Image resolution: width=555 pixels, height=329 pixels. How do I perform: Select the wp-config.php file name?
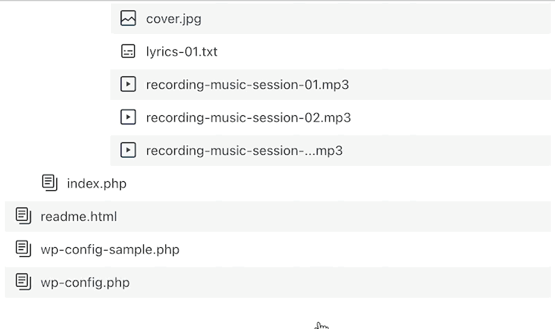[x=85, y=282]
